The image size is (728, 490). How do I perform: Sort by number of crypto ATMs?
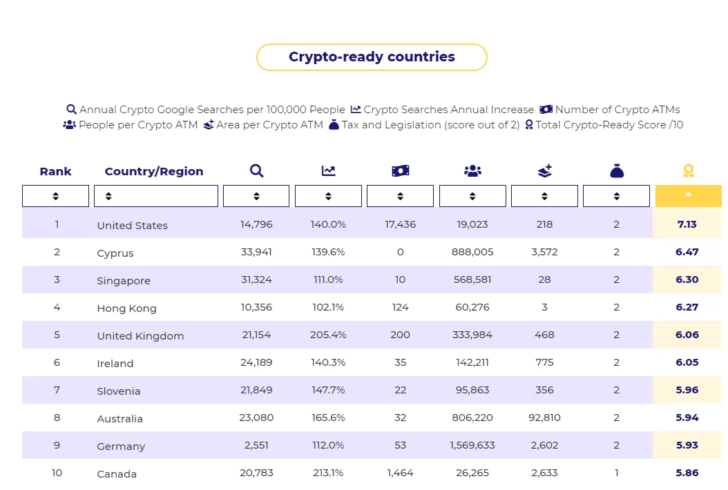[x=401, y=196]
